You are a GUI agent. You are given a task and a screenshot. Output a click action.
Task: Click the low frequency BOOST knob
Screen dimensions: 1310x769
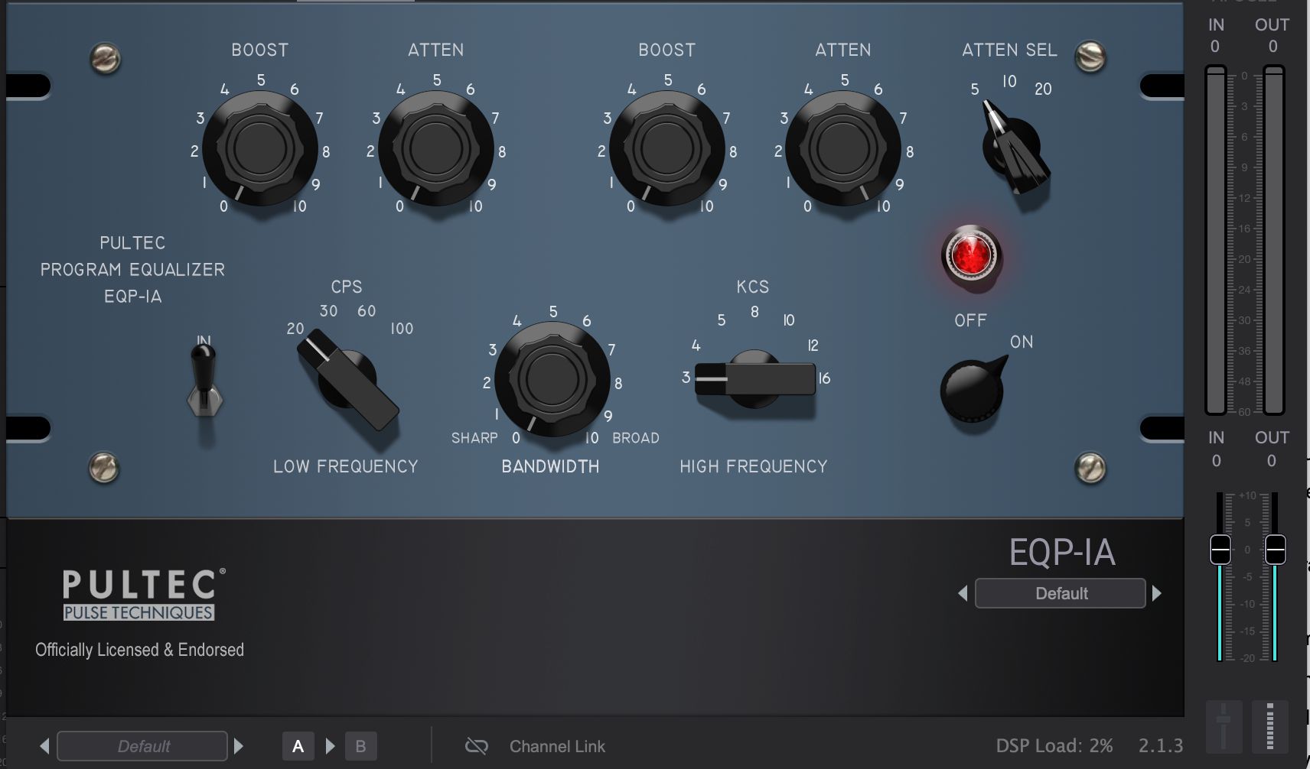coord(260,148)
